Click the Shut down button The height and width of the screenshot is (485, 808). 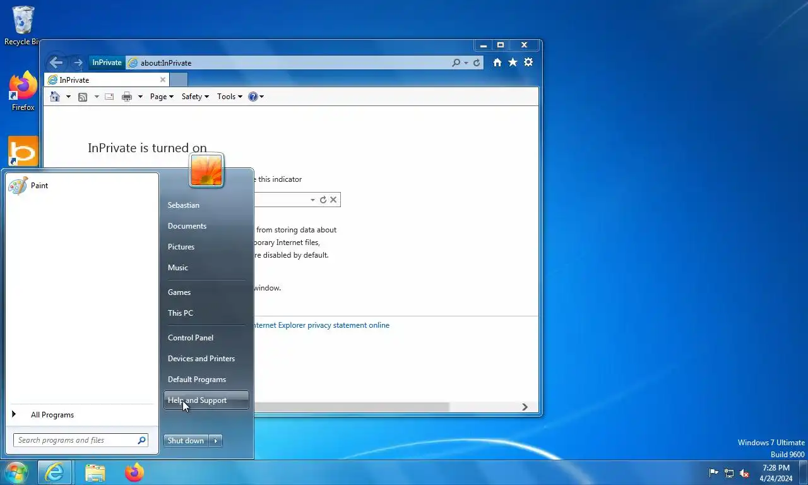pos(186,441)
